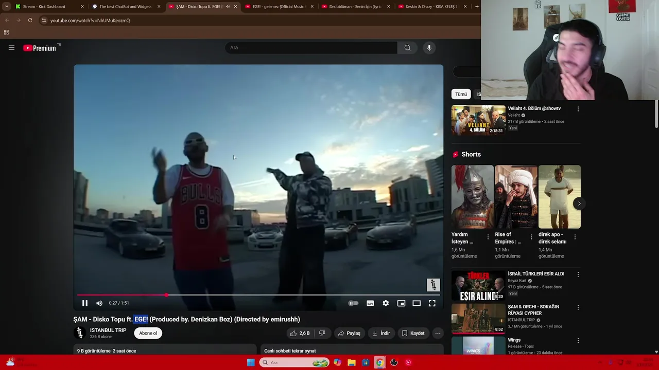This screenshot has width=659, height=370.
Task: Switch to 'Dedublüman - Senin İçin' tab
Action: (355, 7)
